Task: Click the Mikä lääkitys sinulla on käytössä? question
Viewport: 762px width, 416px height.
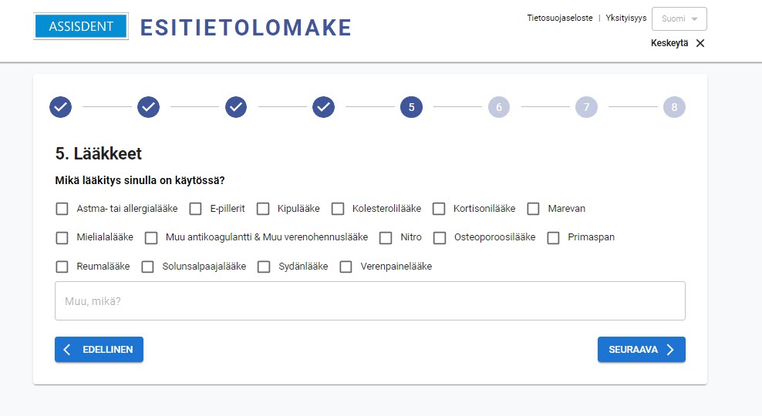Action: 140,180
